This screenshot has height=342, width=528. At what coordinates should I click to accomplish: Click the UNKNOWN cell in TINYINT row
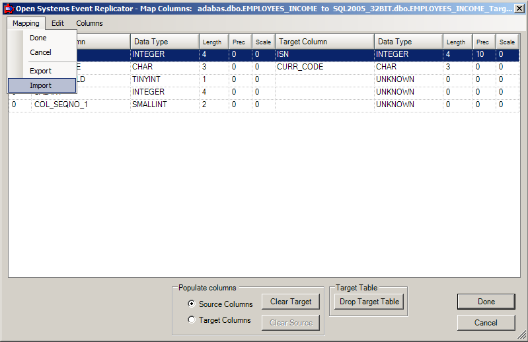coord(408,79)
